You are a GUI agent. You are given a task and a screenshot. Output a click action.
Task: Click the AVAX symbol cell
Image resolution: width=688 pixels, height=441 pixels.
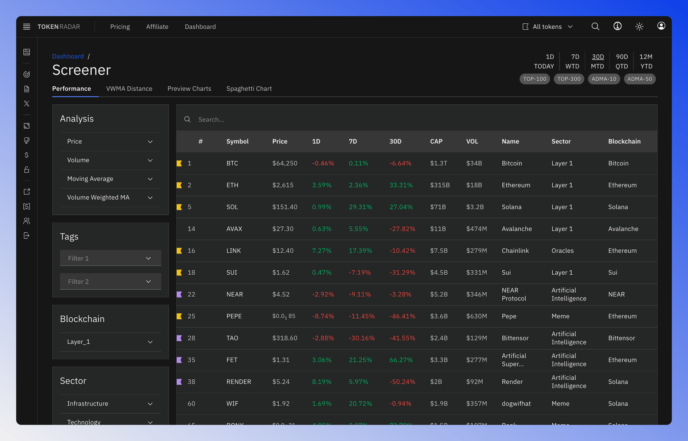(x=234, y=229)
